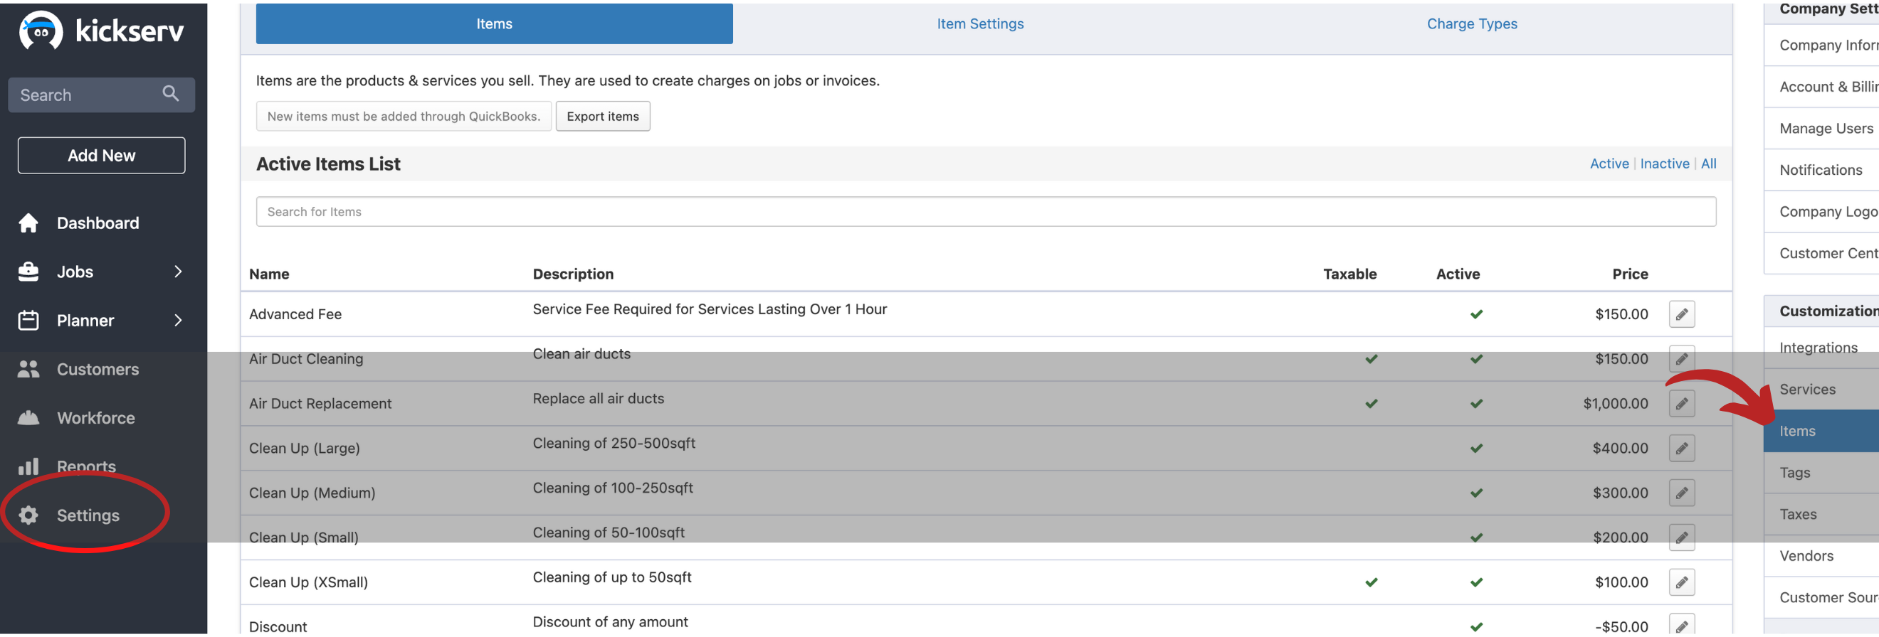Viewport: 1879px width, 637px height.
Task: Click the sidebar Search field
Action: pyautogui.click(x=101, y=95)
